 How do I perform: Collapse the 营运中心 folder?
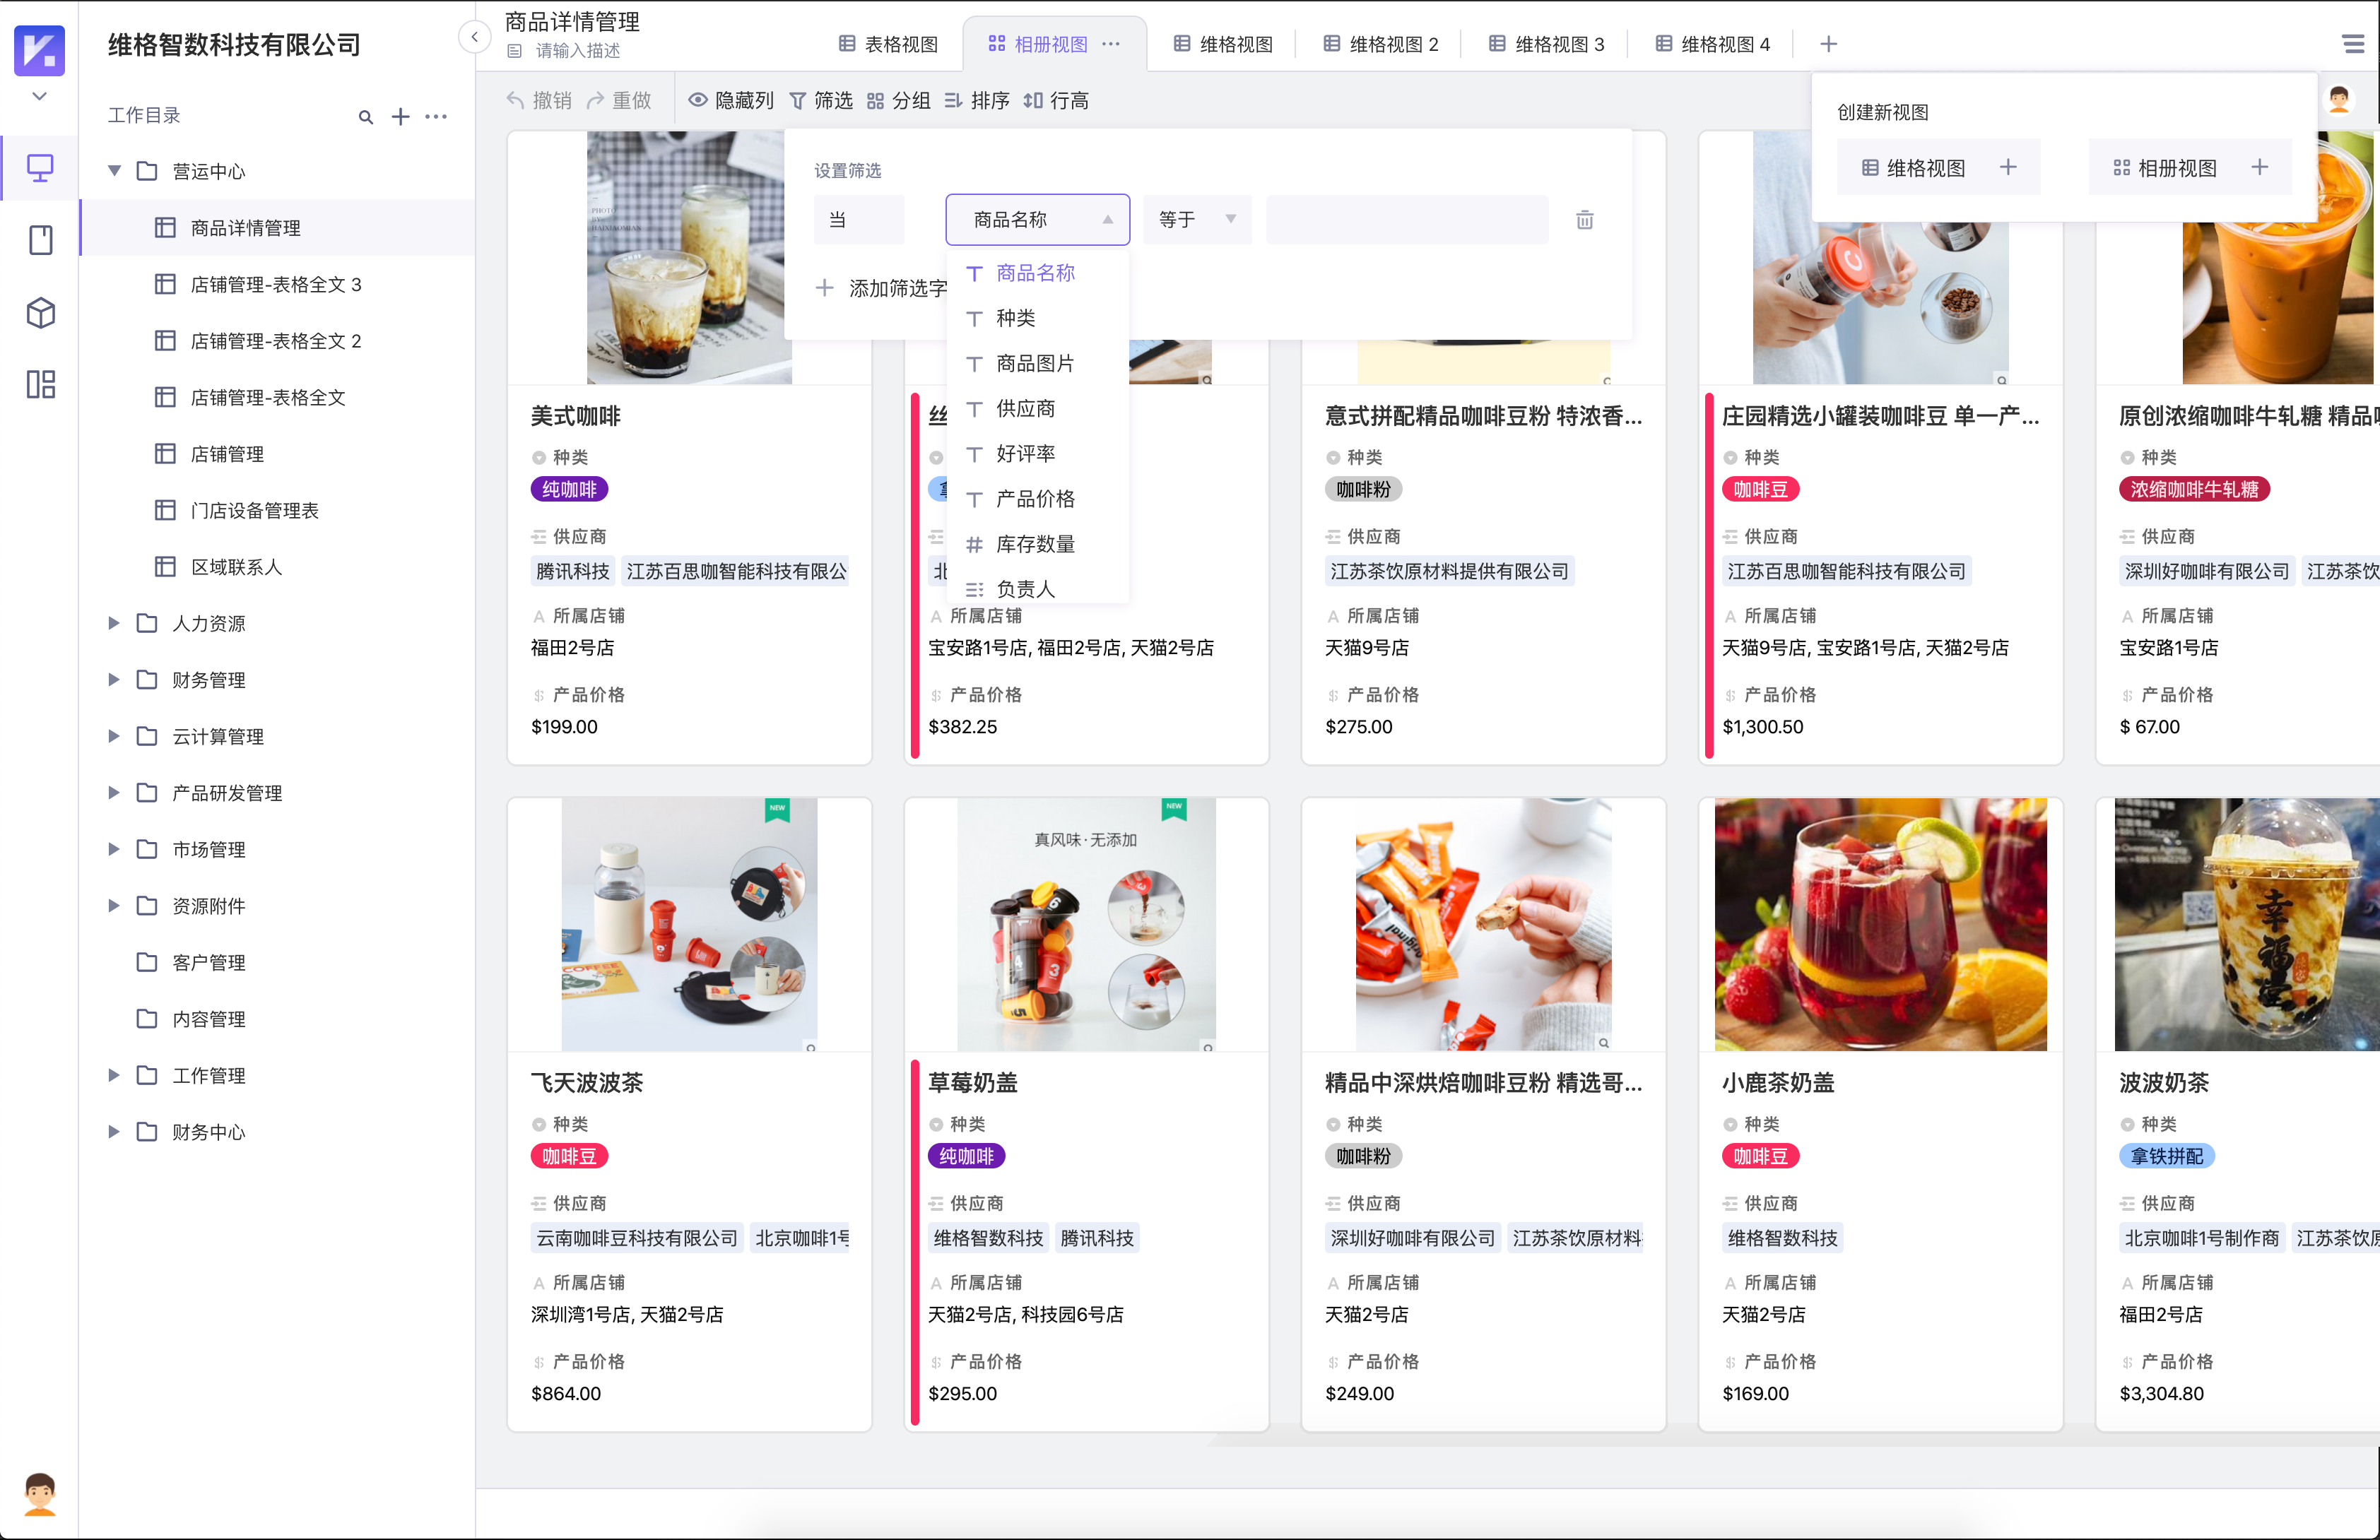(114, 171)
